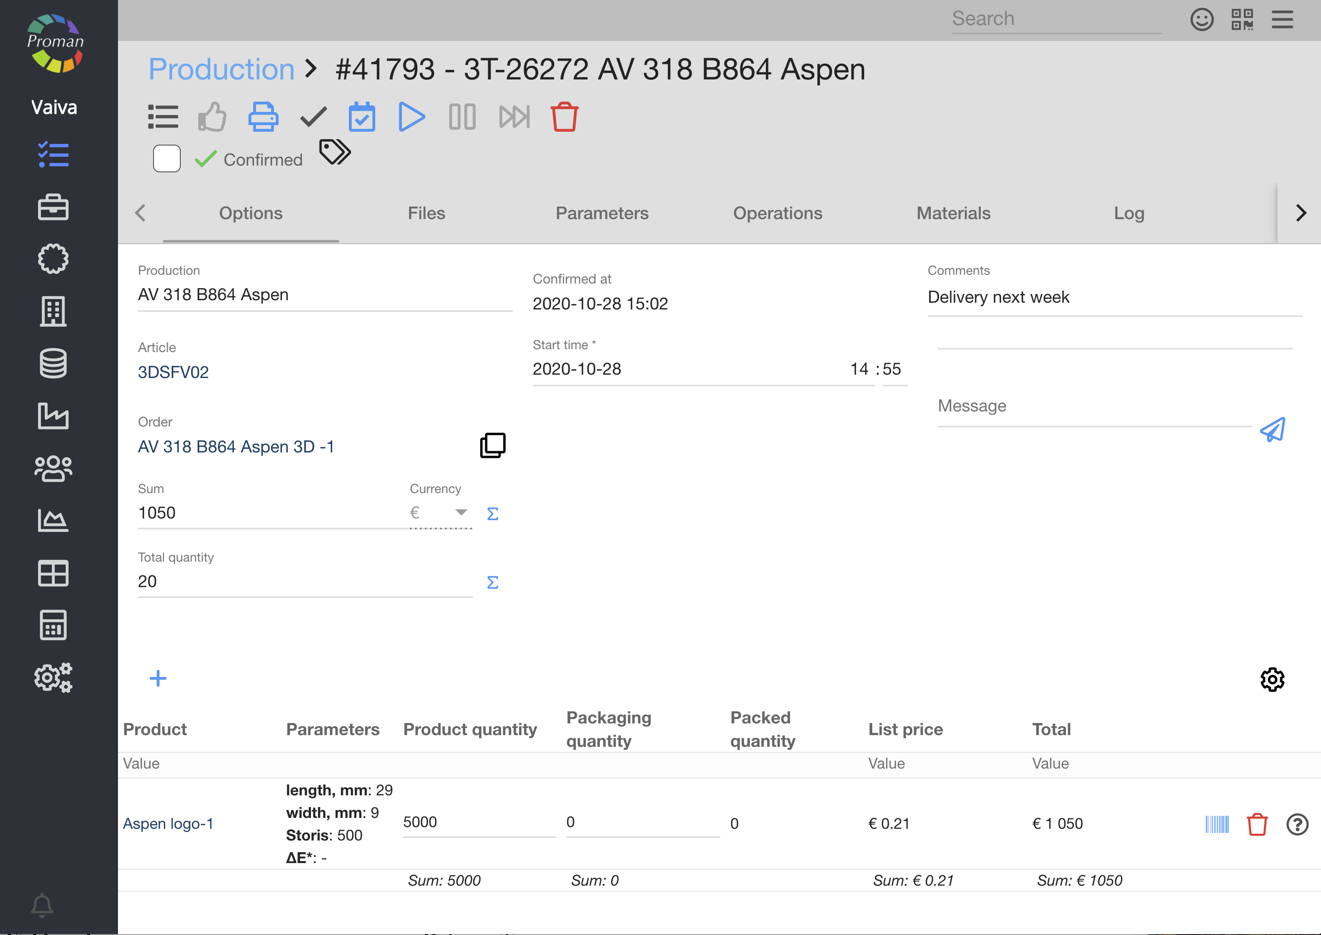Click barcode icon in Aspen logo-1 row
The height and width of the screenshot is (935, 1321).
1217,824
